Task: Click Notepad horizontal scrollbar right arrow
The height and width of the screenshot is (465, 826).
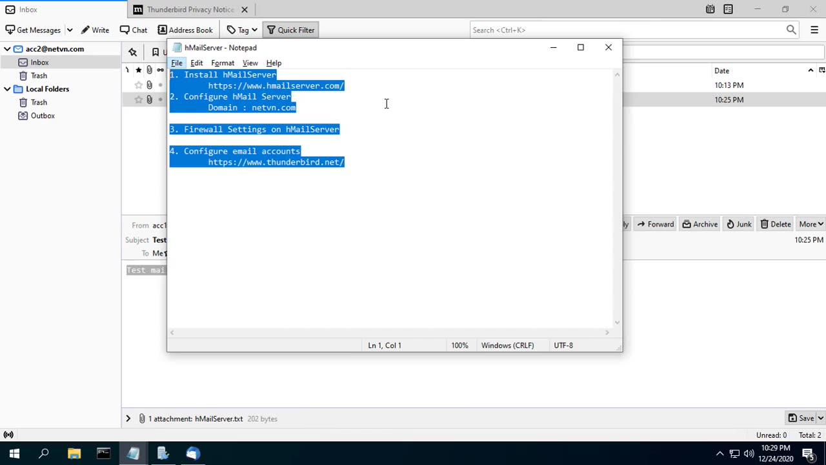Action: tap(607, 333)
